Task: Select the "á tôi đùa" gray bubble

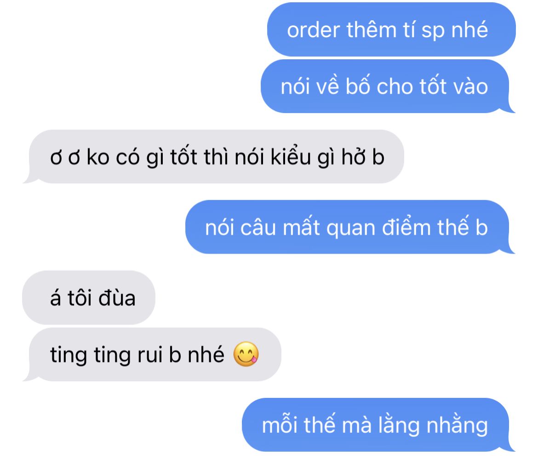Action: pyautogui.click(x=89, y=298)
